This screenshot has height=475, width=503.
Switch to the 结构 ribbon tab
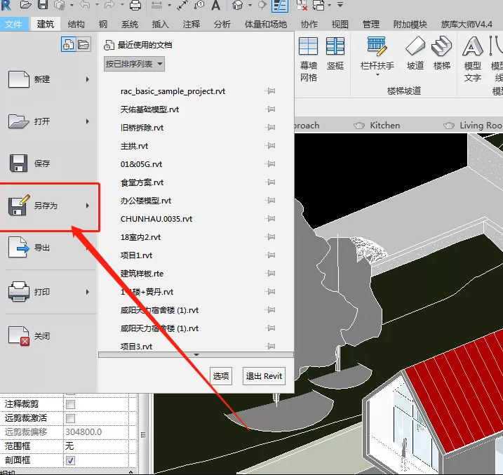[76, 24]
